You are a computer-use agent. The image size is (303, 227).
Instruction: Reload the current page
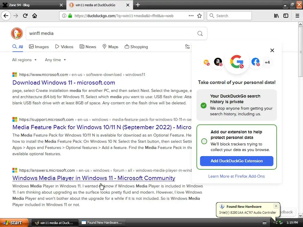point(25,16)
